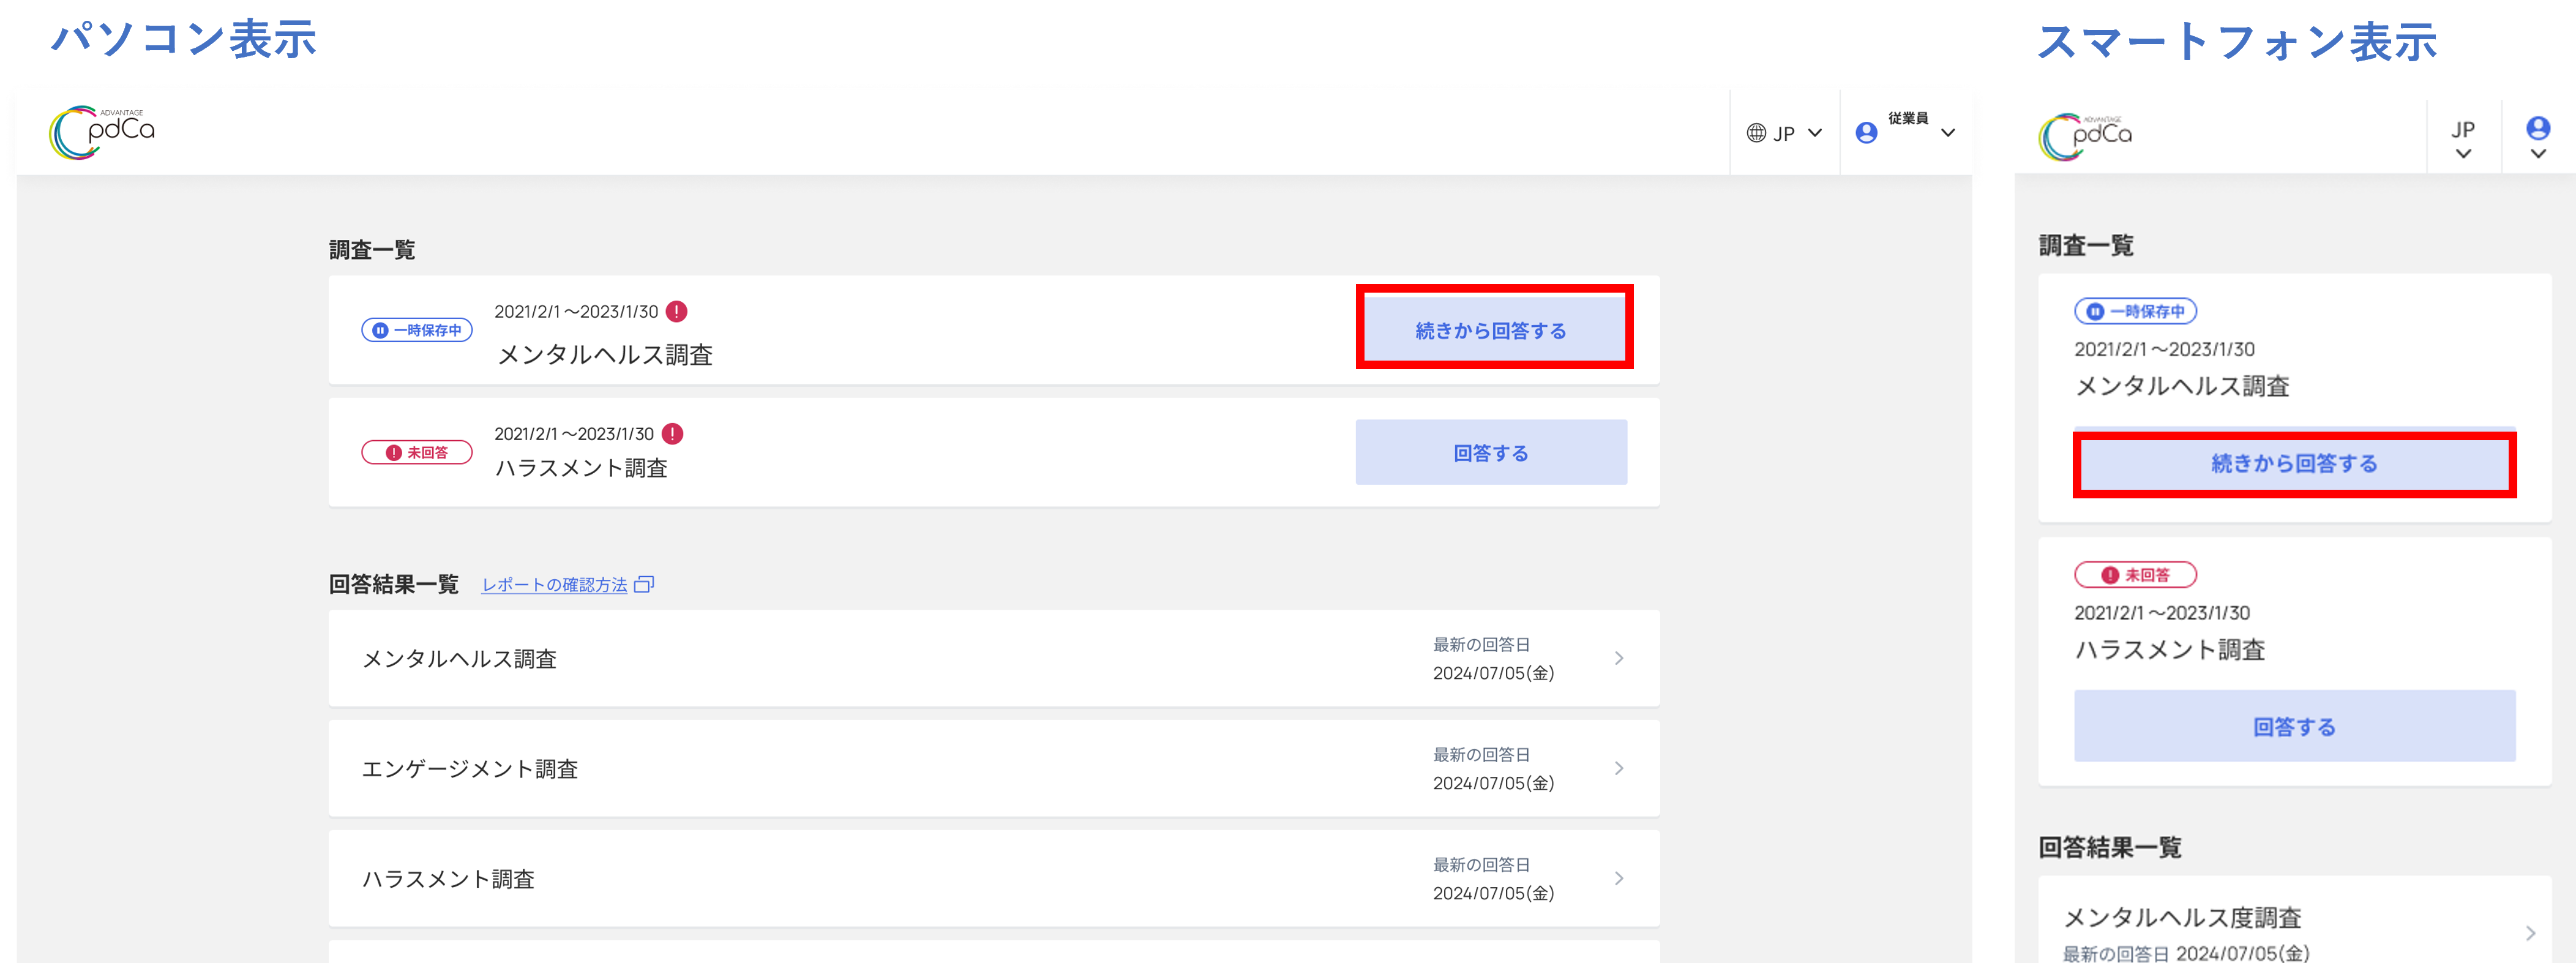Click the 未回答 badge in the PC view
This screenshot has height=963, width=2576.
(417, 452)
